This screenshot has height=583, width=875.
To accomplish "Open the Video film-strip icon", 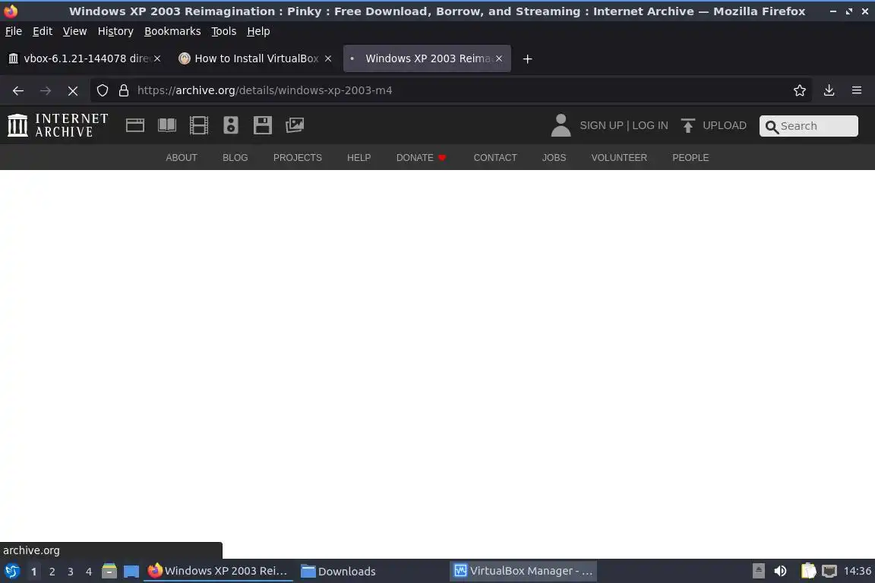I will 199,125.
